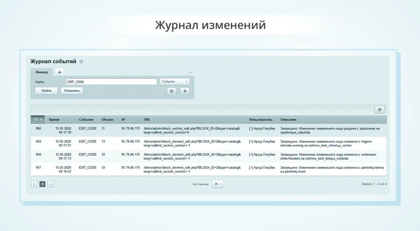
Task: Select page 1 in pagination
Action: (x=42, y=184)
